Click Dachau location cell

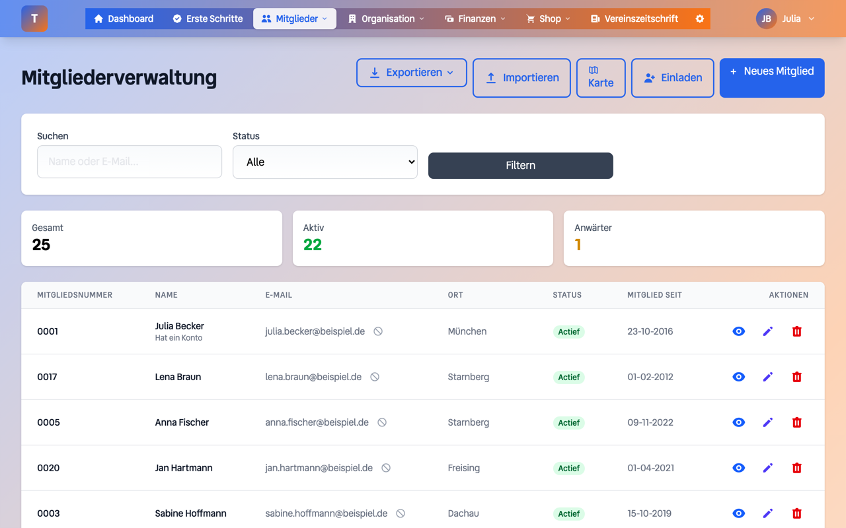coord(463,513)
